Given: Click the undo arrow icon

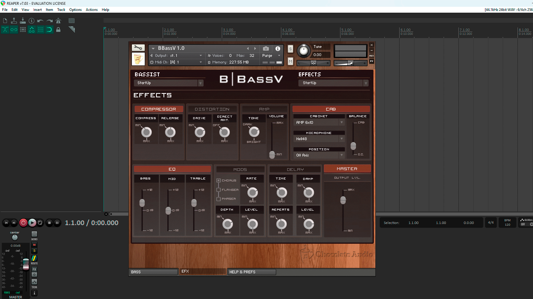Looking at the screenshot, I should (x=41, y=21).
